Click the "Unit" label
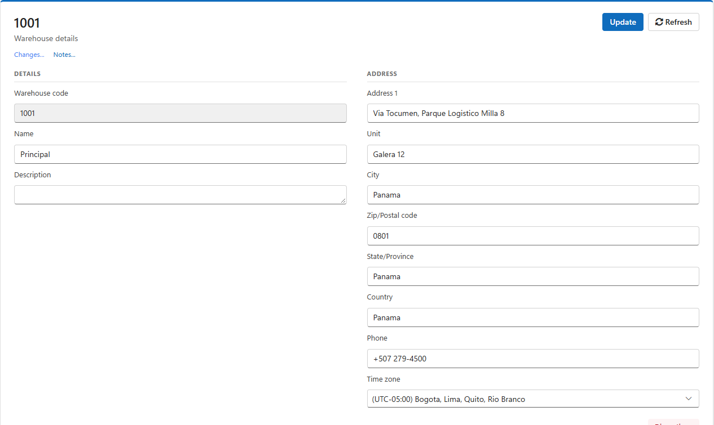 374,134
